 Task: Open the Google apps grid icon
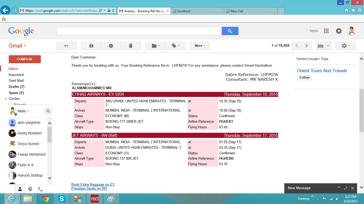(x=326, y=31)
